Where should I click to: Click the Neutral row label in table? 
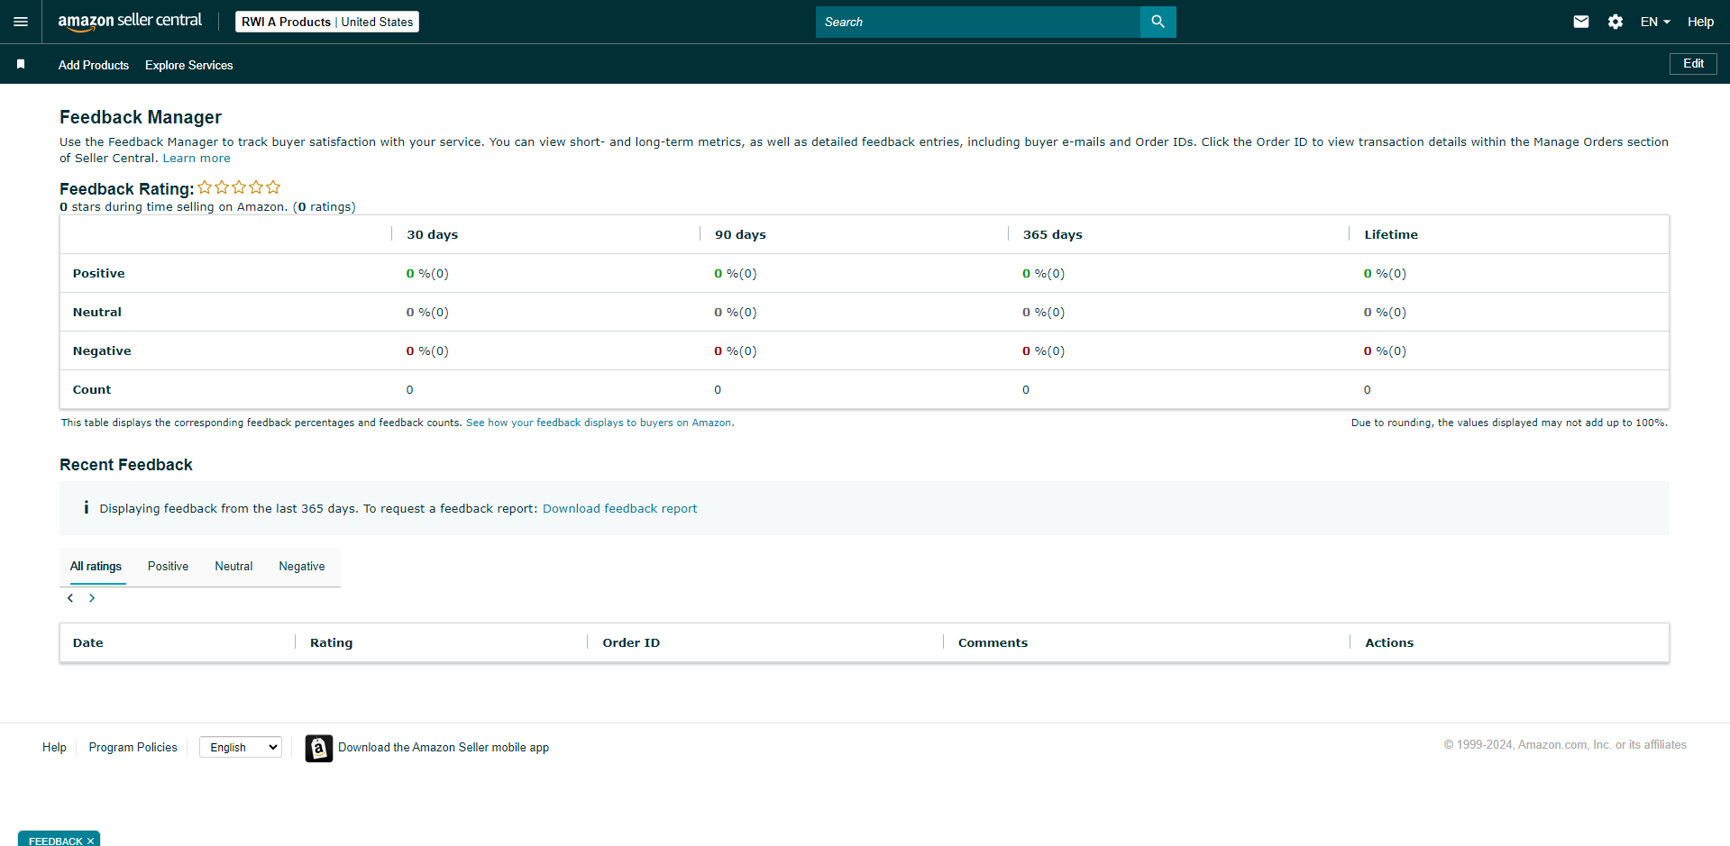(x=96, y=312)
